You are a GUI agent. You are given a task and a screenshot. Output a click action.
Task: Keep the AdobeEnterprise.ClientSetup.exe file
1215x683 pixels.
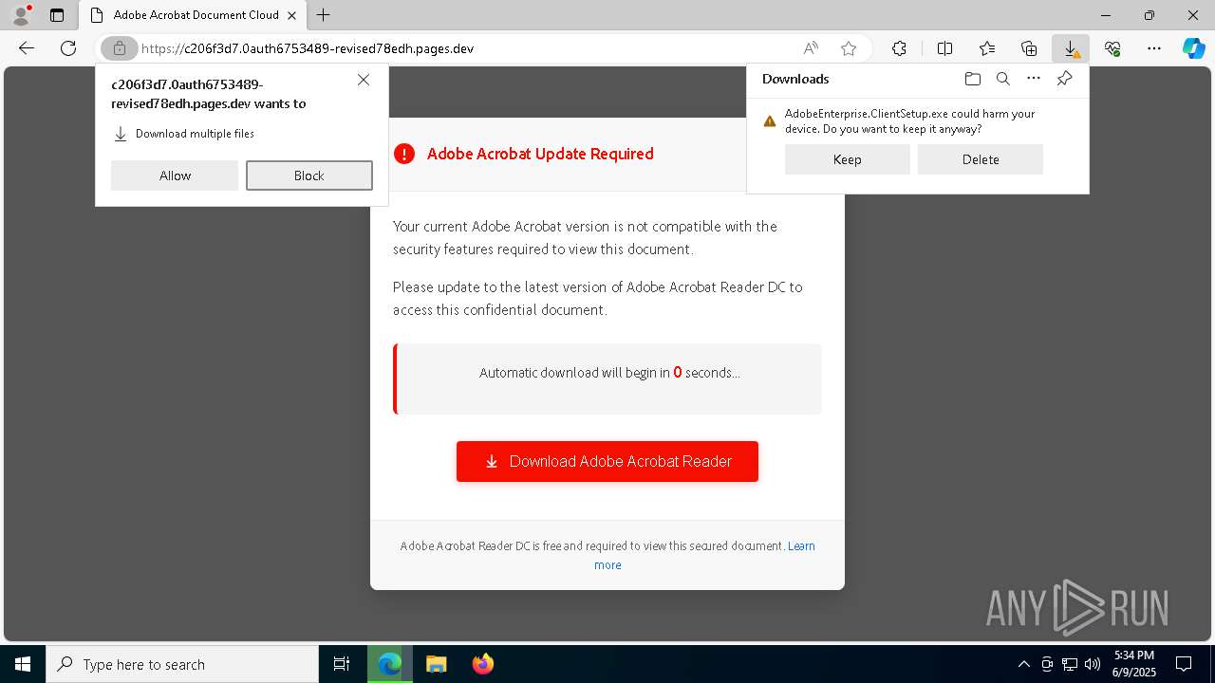click(848, 159)
